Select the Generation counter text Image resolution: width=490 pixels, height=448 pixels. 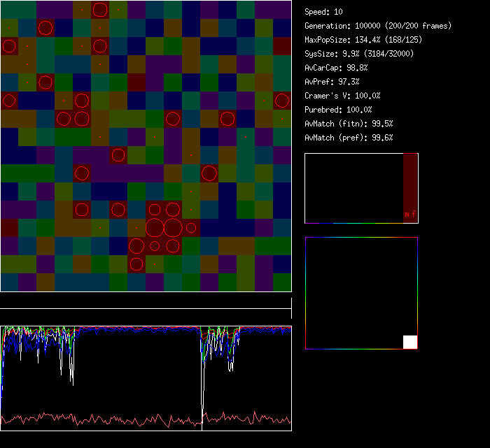point(377,26)
